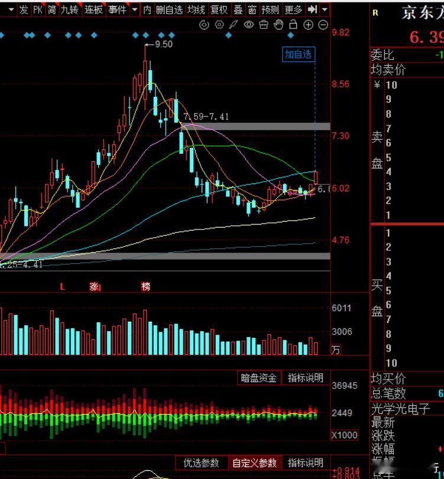
Task: Open the toolbox icon above chart
Action: (264, 25)
